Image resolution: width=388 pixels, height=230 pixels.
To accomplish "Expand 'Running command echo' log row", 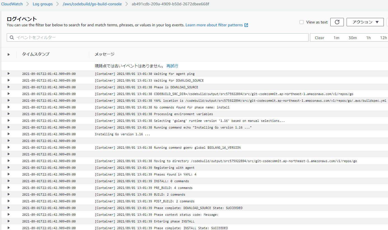I will coord(9,127).
